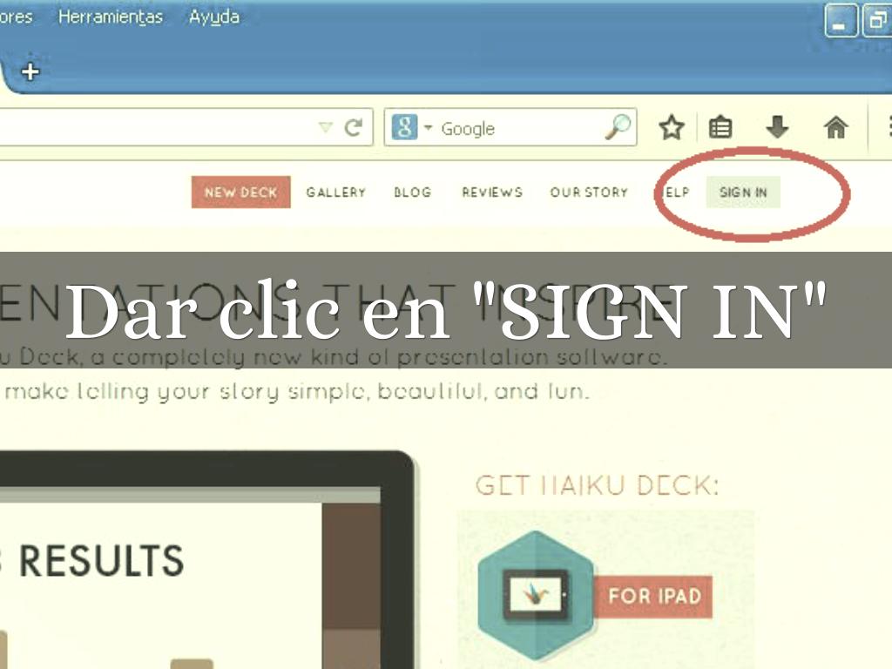Image resolution: width=892 pixels, height=669 pixels.
Task: Reload the page with the refresh icon
Action: 353,128
